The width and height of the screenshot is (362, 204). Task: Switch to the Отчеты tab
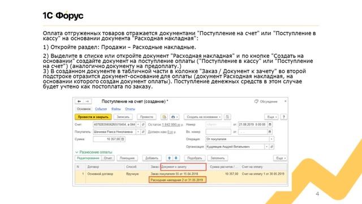(130, 109)
